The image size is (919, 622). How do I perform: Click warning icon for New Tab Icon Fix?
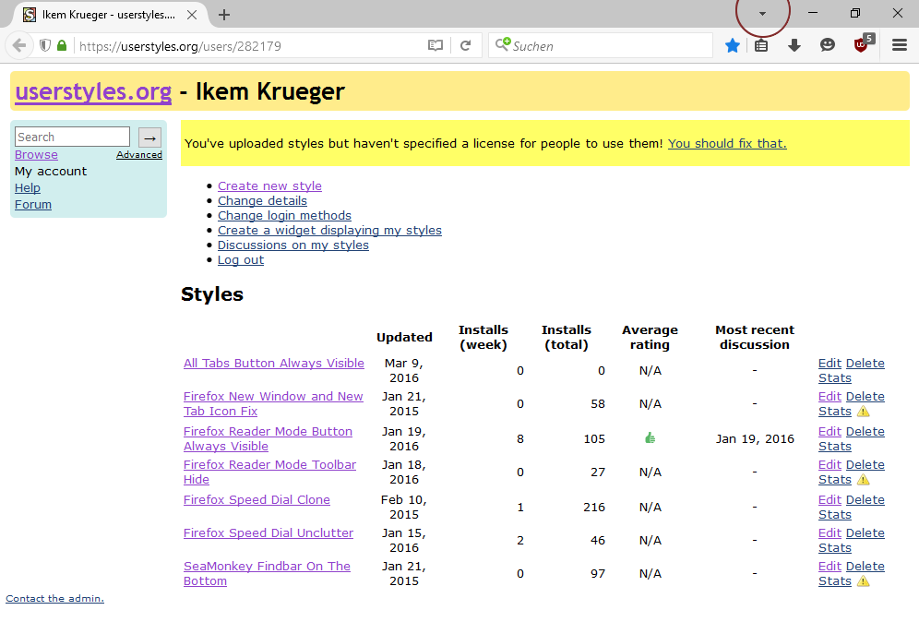[863, 412]
